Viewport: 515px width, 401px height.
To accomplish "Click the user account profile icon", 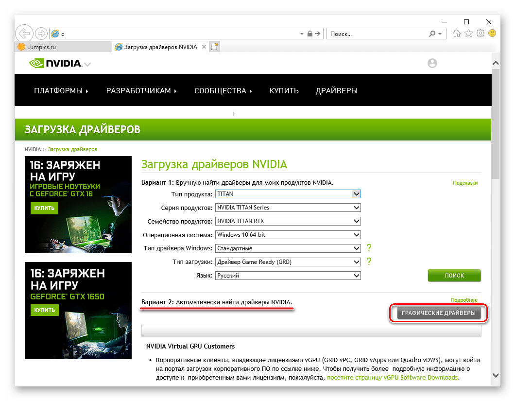I will [x=432, y=63].
